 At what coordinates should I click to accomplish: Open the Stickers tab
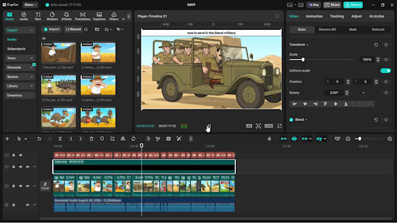(x=52, y=16)
